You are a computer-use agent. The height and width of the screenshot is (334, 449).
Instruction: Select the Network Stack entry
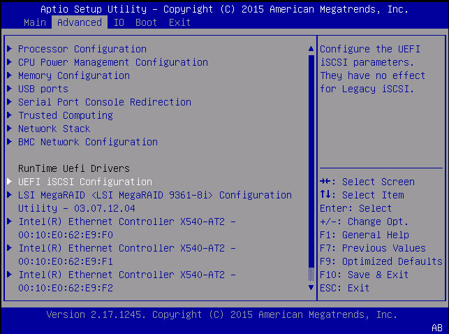[x=54, y=129]
